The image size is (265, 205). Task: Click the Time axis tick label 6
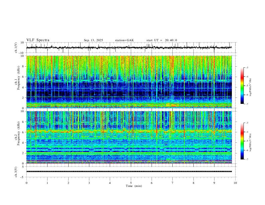pos(152,183)
